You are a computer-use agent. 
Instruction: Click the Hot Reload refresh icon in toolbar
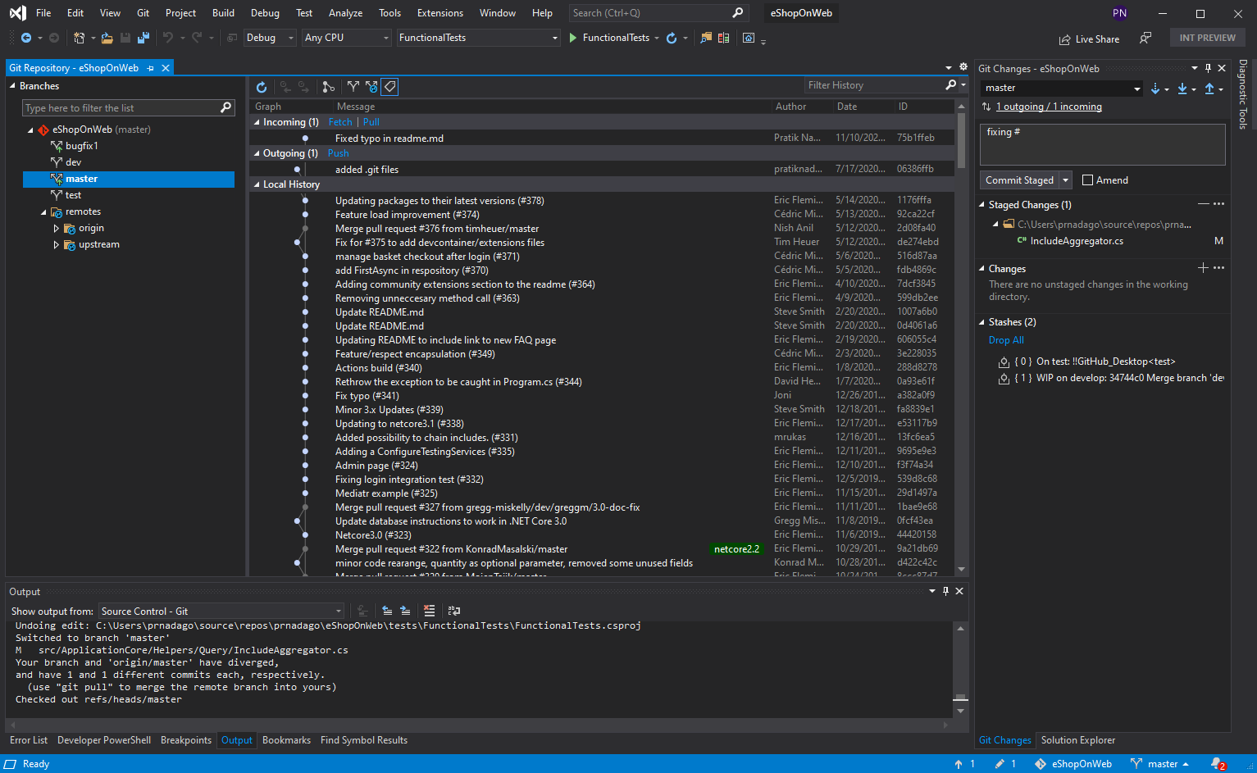672,38
